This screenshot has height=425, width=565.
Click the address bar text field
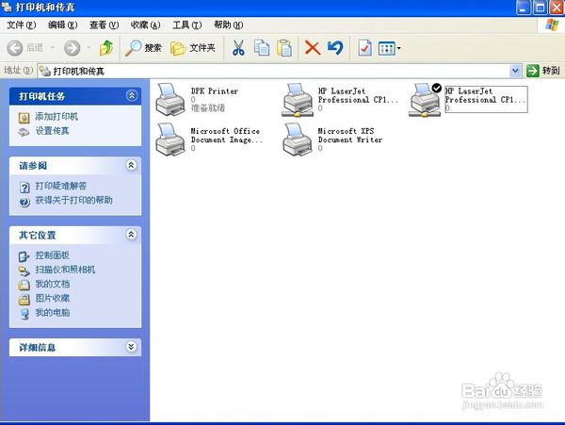(282, 71)
